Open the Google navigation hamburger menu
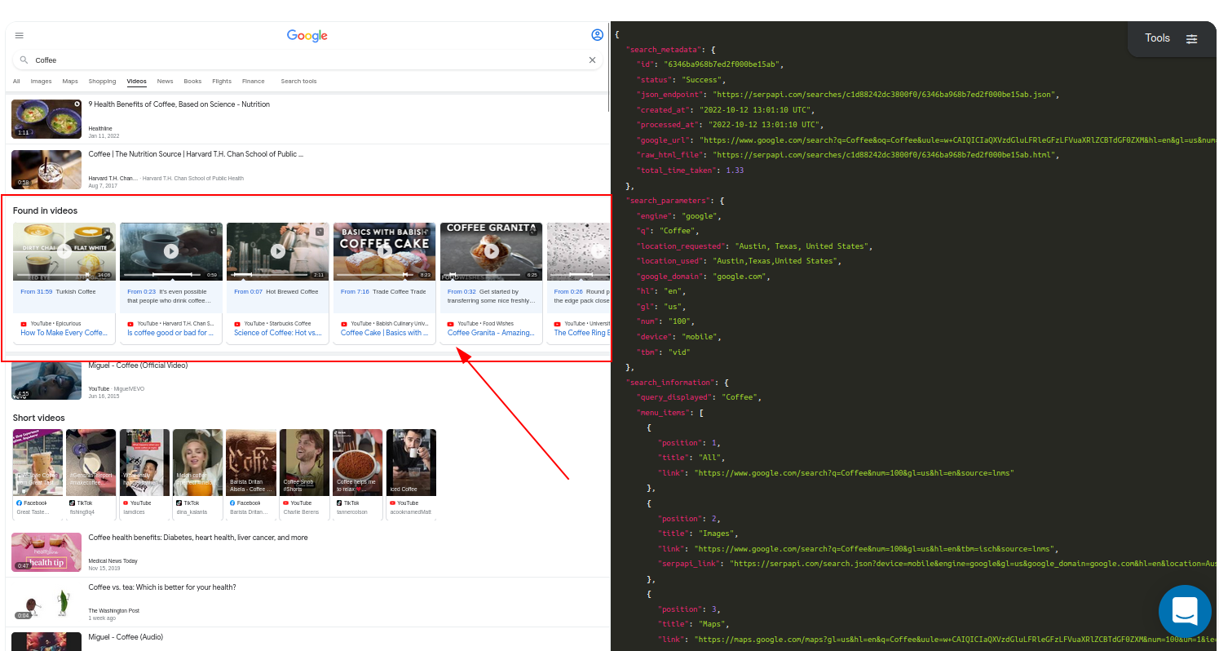The height and width of the screenshot is (651, 1219). click(x=19, y=35)
